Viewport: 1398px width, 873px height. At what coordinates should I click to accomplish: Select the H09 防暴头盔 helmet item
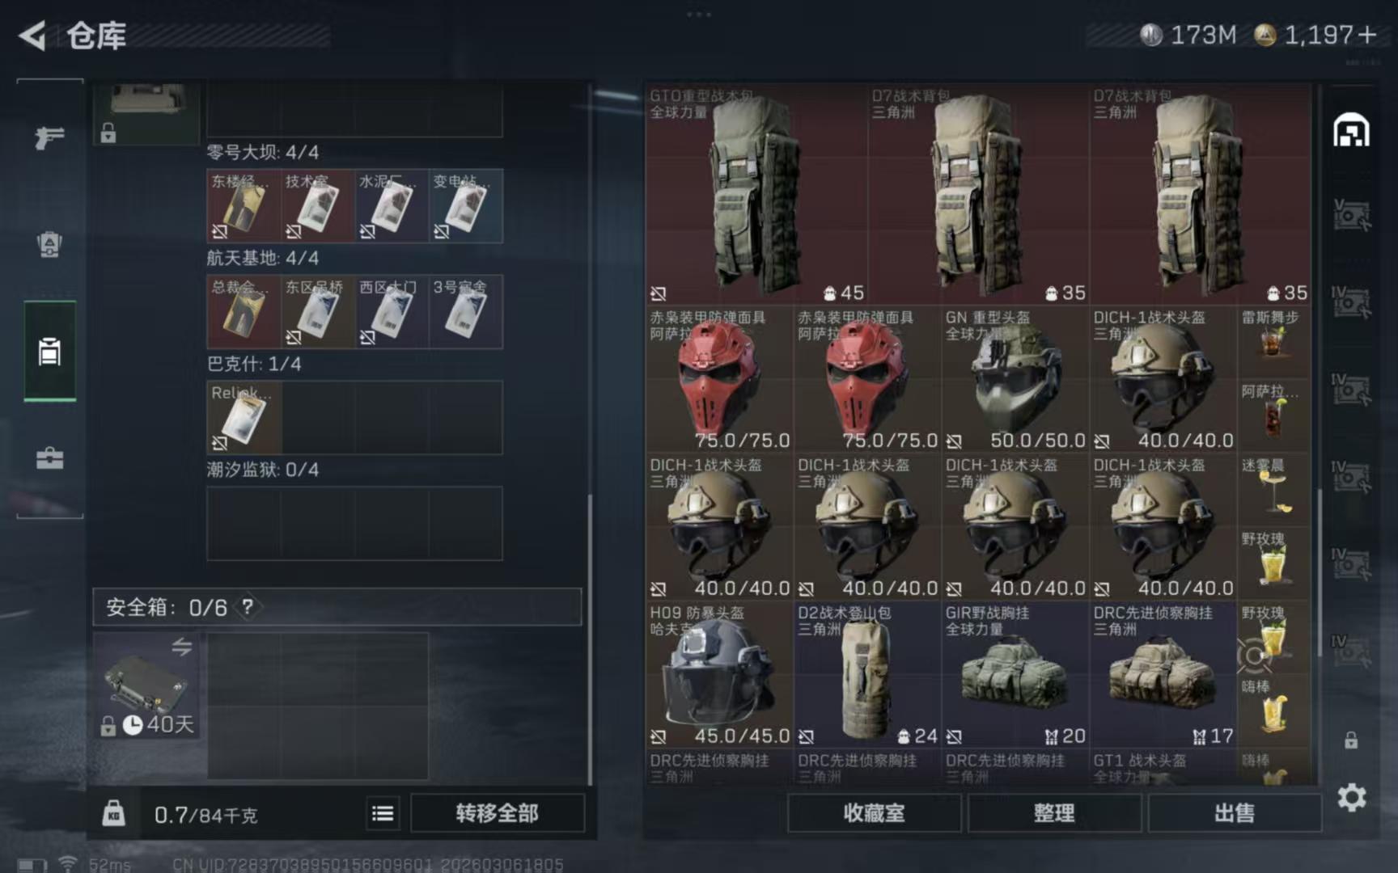[719, 674]
